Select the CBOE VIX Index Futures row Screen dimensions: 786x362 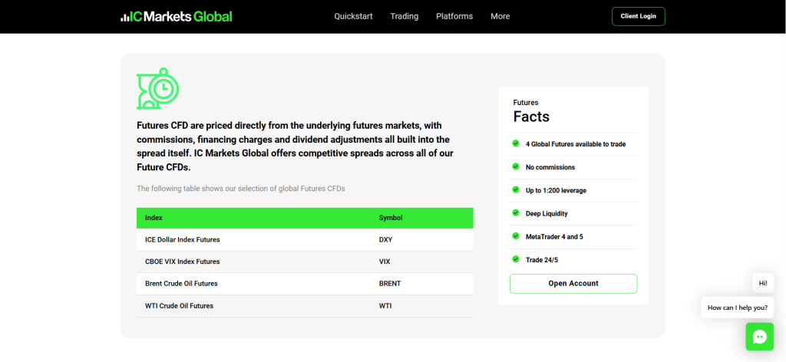[305, 262]
